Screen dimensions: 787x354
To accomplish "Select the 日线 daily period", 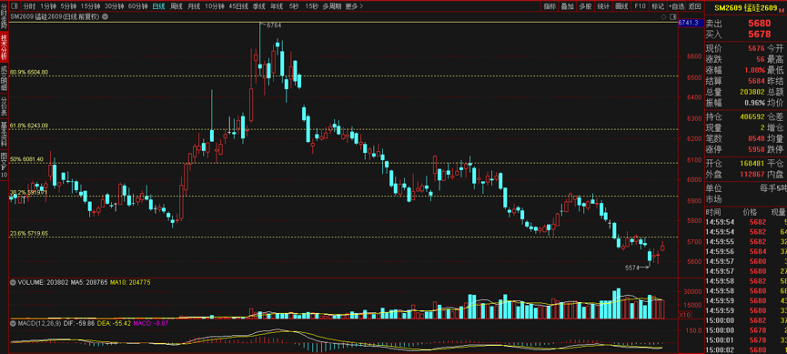I will click(158, 6).
